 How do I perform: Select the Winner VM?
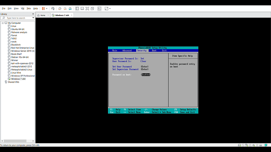[x=15, y=60]
